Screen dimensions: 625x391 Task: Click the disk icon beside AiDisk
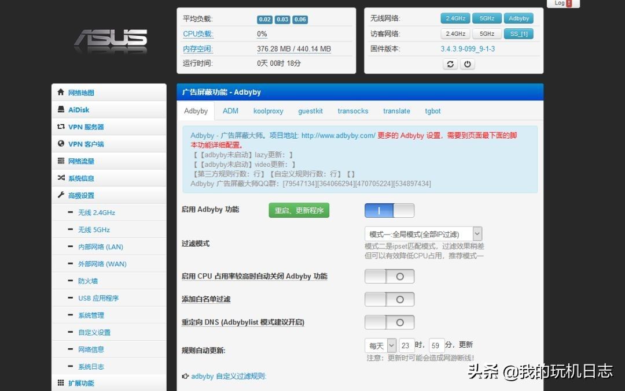[x=61, y=109]
